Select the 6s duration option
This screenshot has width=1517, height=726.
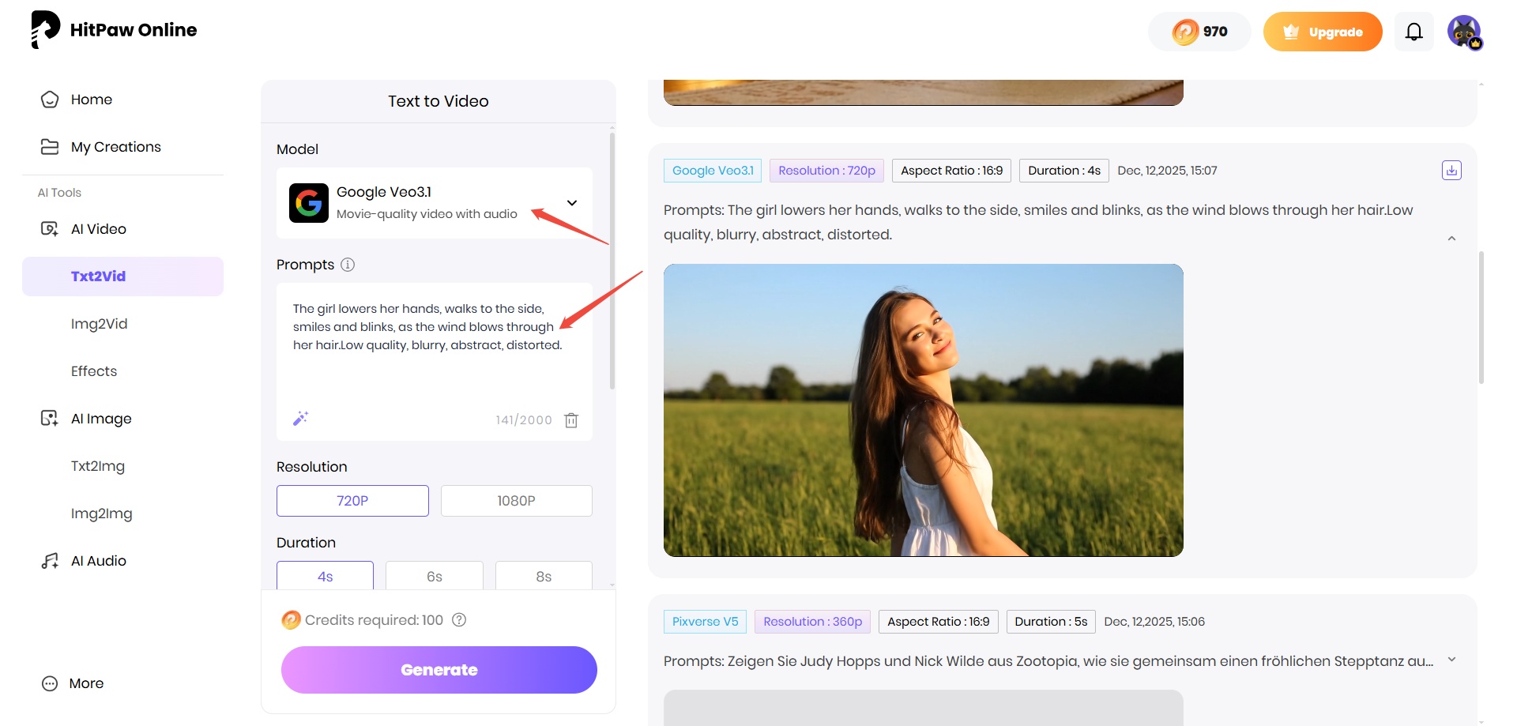click(434, 576)
